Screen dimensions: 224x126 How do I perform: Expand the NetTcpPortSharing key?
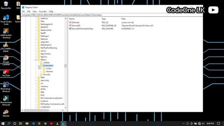36,48
